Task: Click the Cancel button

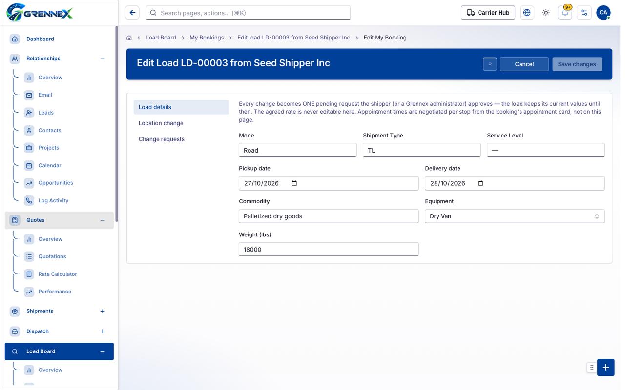Action: tap(524, 64)
